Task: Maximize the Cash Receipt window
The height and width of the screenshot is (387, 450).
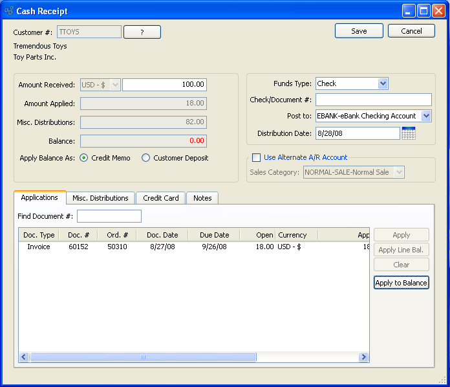Action: (x=423, y=11)
